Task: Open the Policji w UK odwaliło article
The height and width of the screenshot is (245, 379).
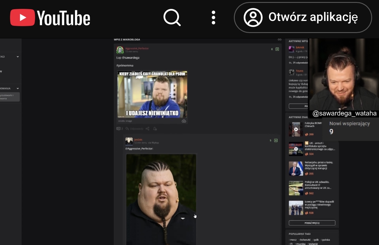Action: click(317, 185)
